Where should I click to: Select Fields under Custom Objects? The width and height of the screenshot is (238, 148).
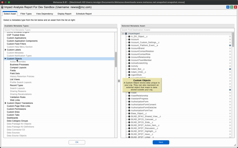[13, 71]
